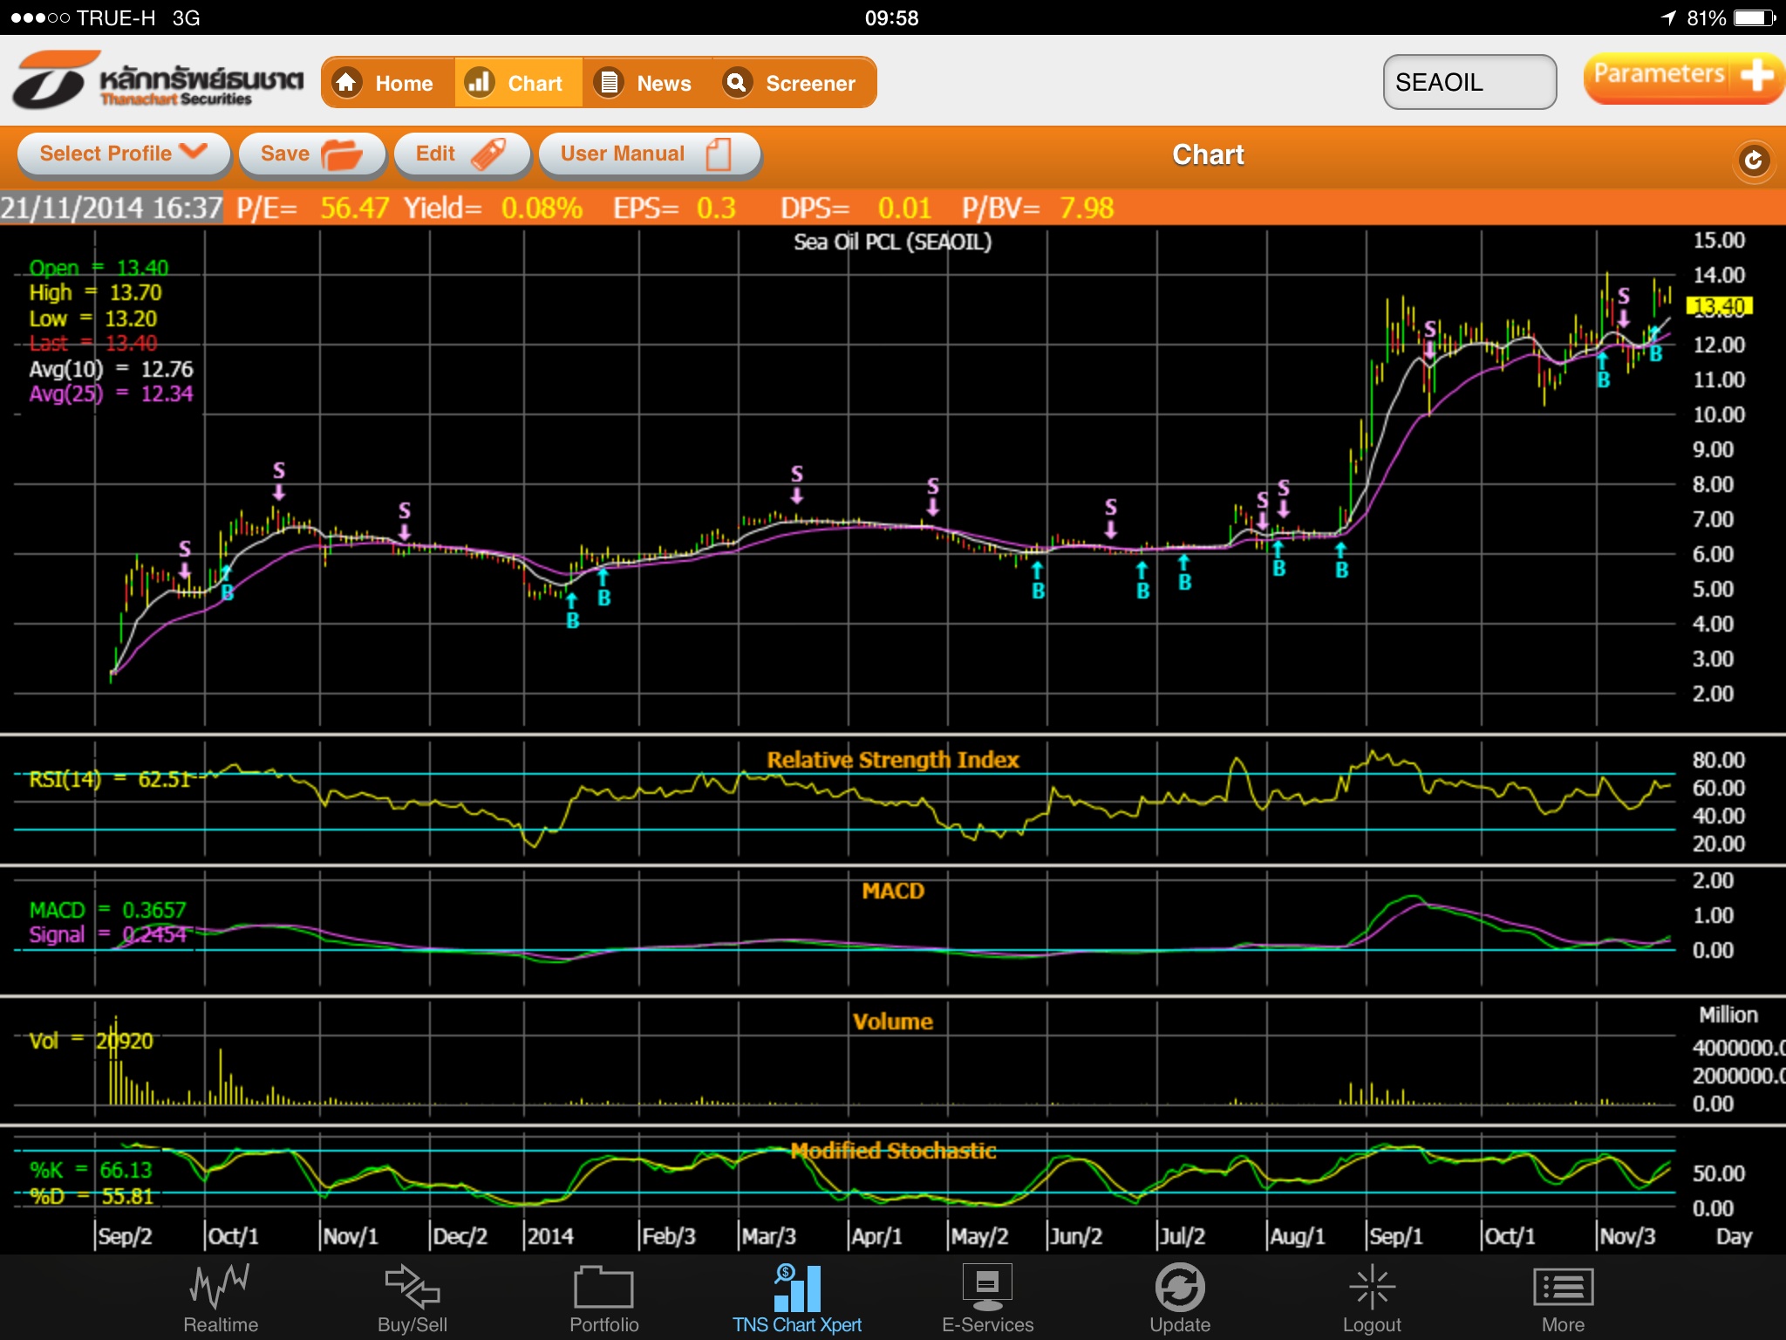
Task: Open the Parameters panel
Action: tap(1683, 77)
